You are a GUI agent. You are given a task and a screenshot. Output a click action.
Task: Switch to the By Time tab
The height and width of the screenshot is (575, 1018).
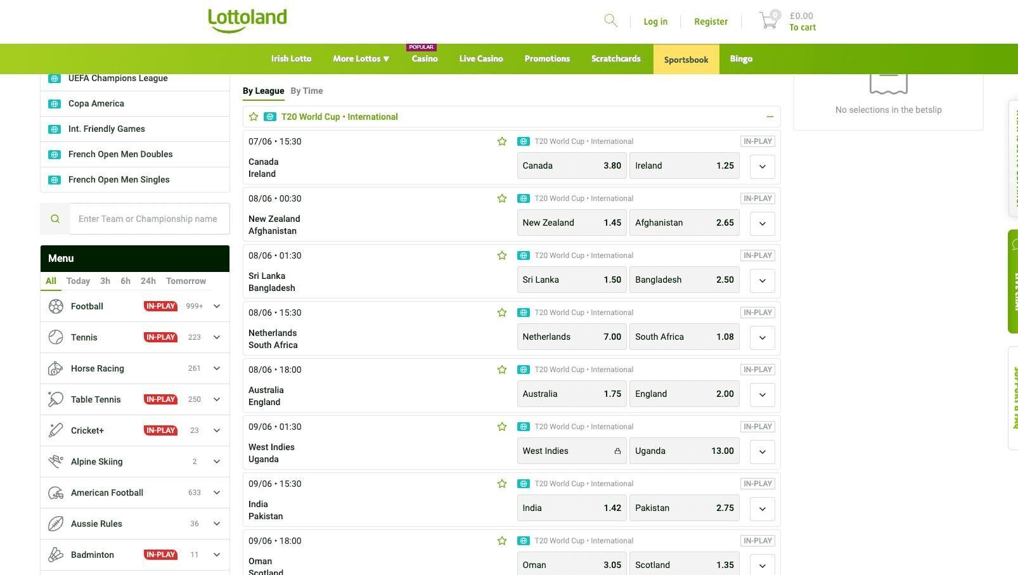pyautogui.click(x=307, y=91)
